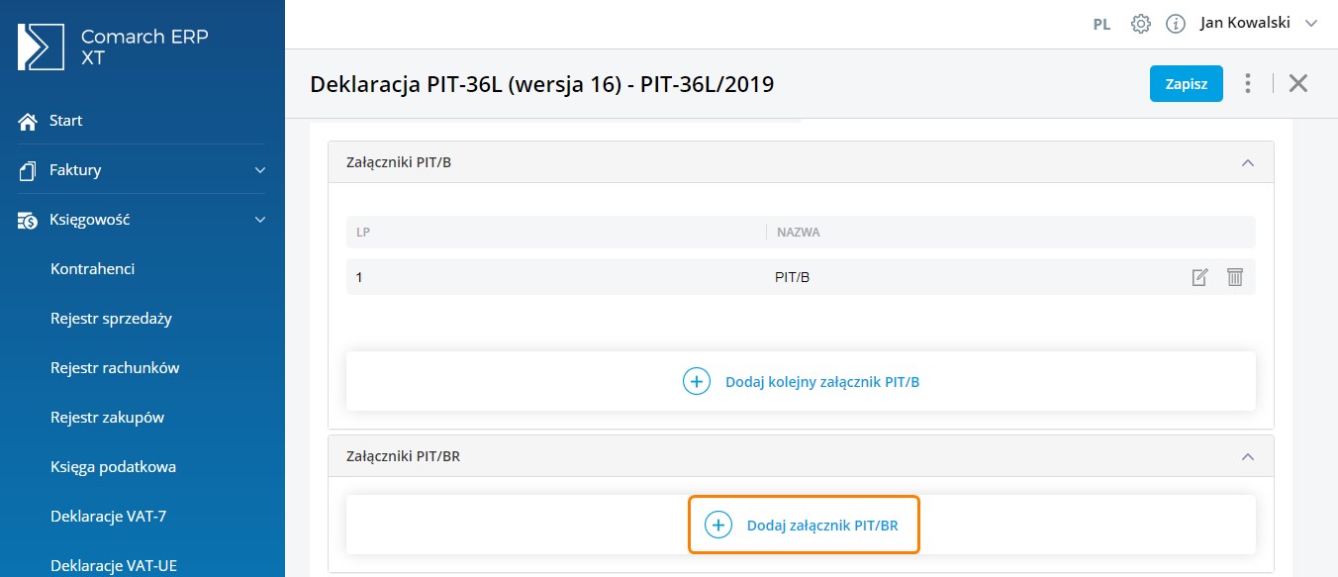Switch the PL language selector

[x=1101, y=25]
